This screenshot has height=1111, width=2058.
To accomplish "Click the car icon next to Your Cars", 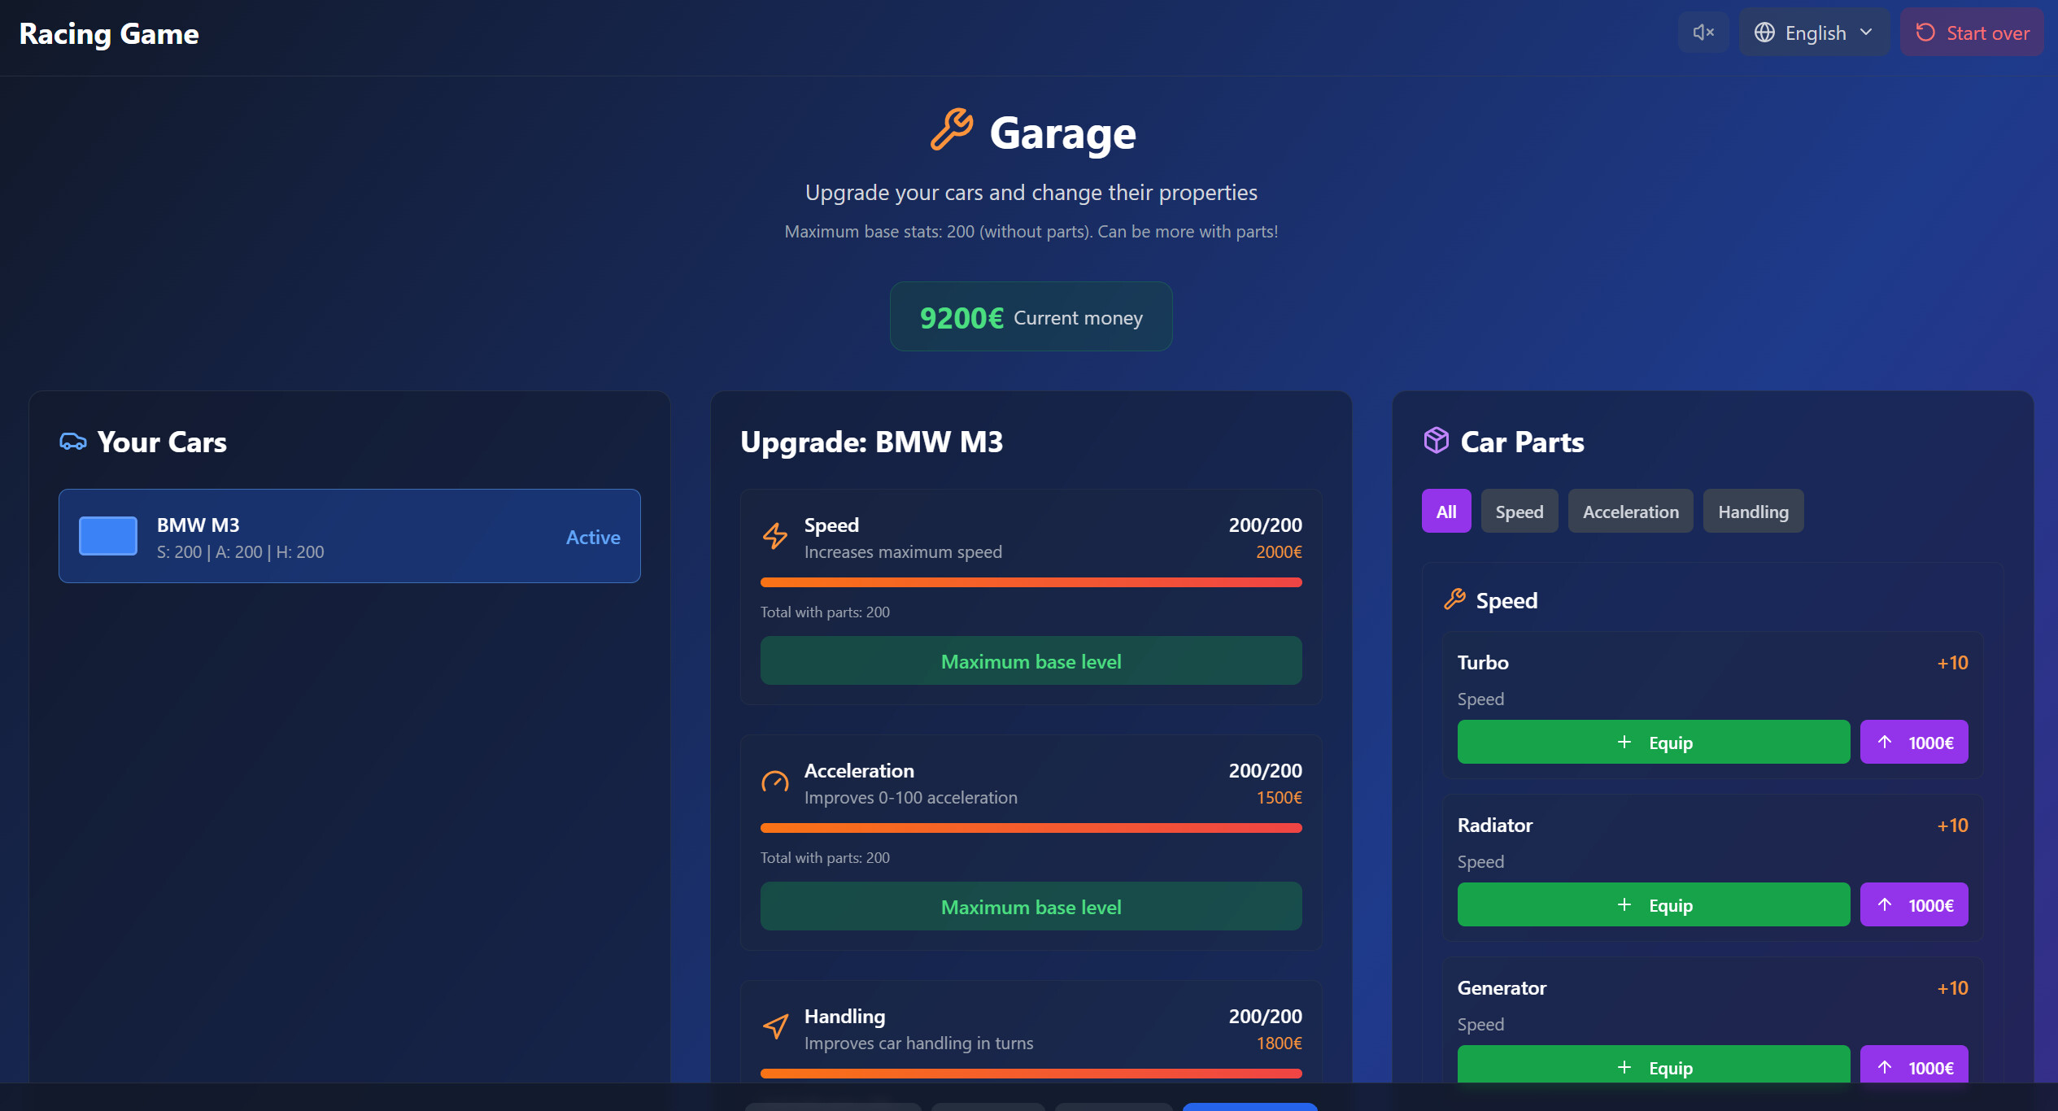I will tap(73, 442).
